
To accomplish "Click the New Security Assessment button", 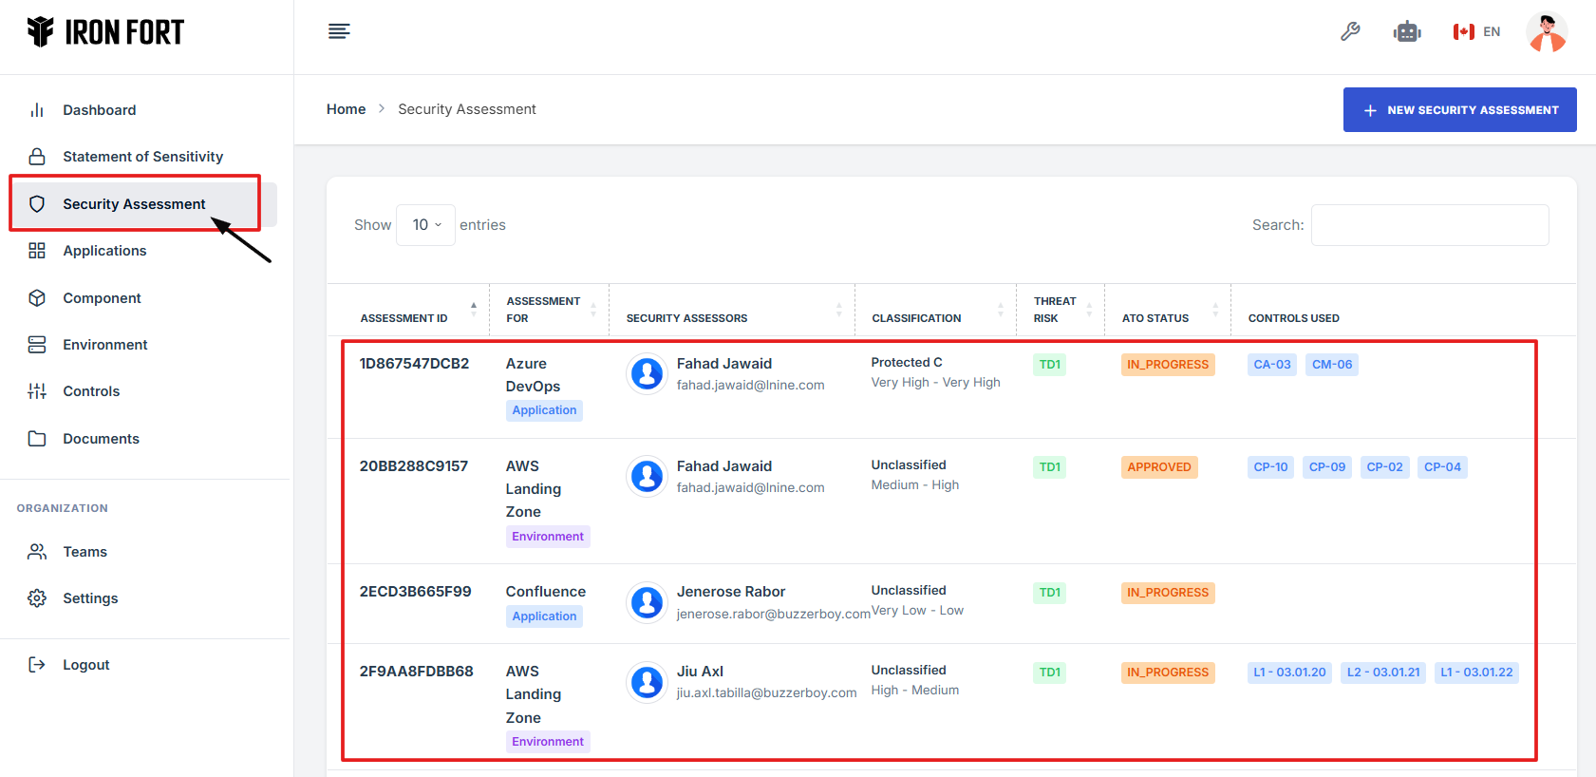I will [x=1459, y=110].
